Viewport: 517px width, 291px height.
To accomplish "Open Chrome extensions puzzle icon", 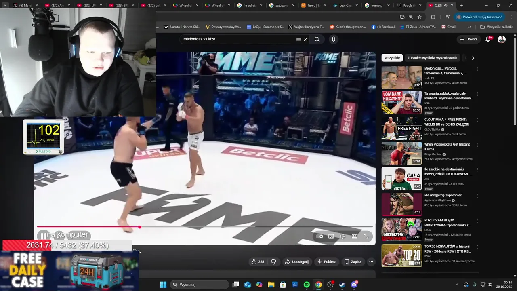I will pyautogui.click(x=433, y=17).
